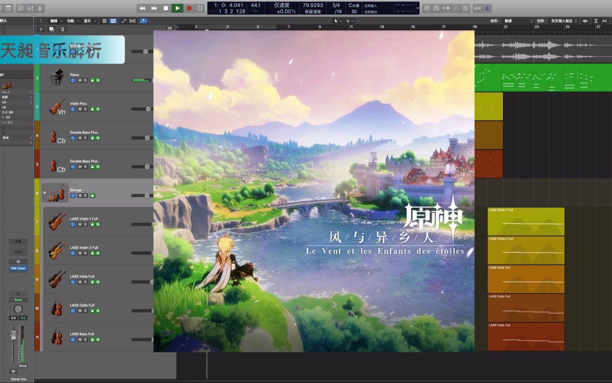The image size is (612, 383).
Task: Click the TR5 Classi plugin slot
Action: pos(18,268)
